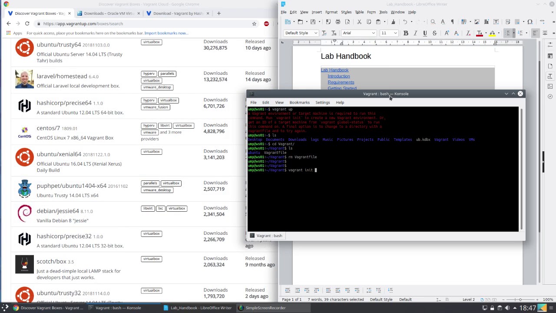
Task: Click the Introduction link in Lab Handbook
Action: [x=338, y=76]
